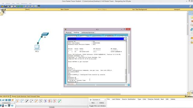The height and width of the screenshot is (108, 193).
Task: Zoom in with the magnifier plus icon
Action: [x=25, y=6]
